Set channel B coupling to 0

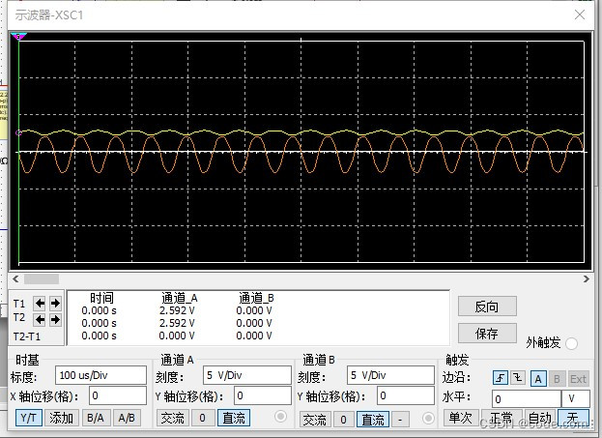pos(344,420)
